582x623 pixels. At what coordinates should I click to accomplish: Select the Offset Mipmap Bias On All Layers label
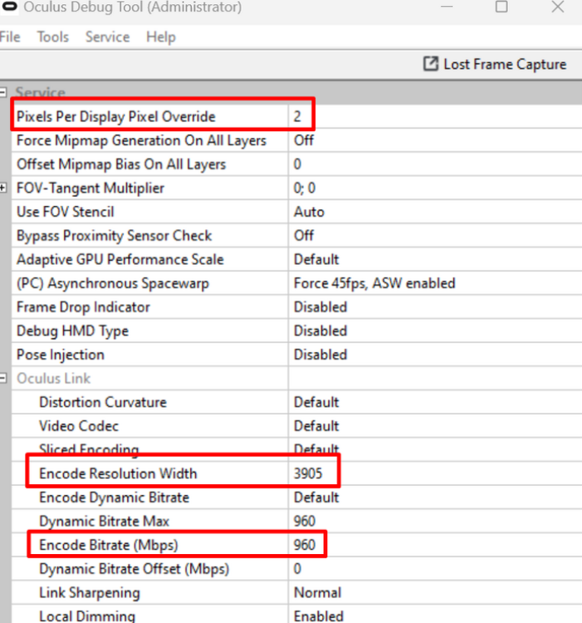121,164
